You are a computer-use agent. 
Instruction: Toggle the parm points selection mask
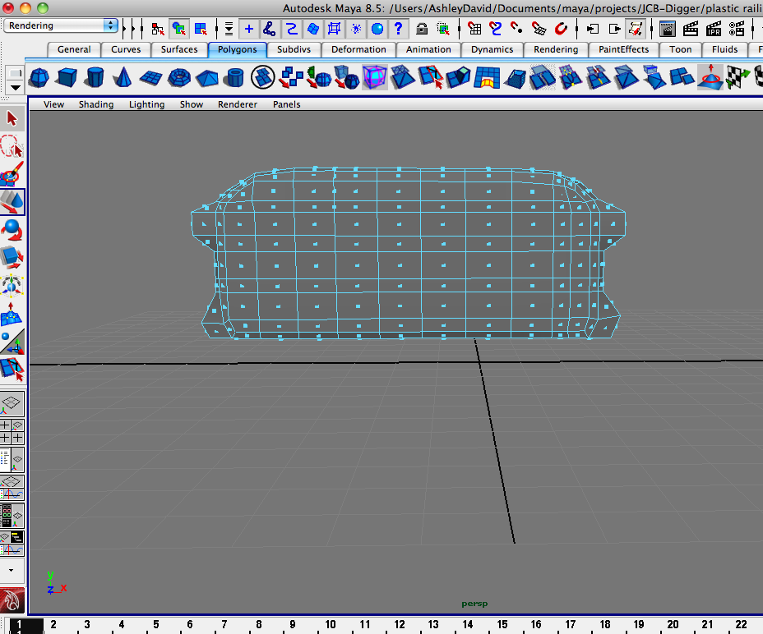269,30
